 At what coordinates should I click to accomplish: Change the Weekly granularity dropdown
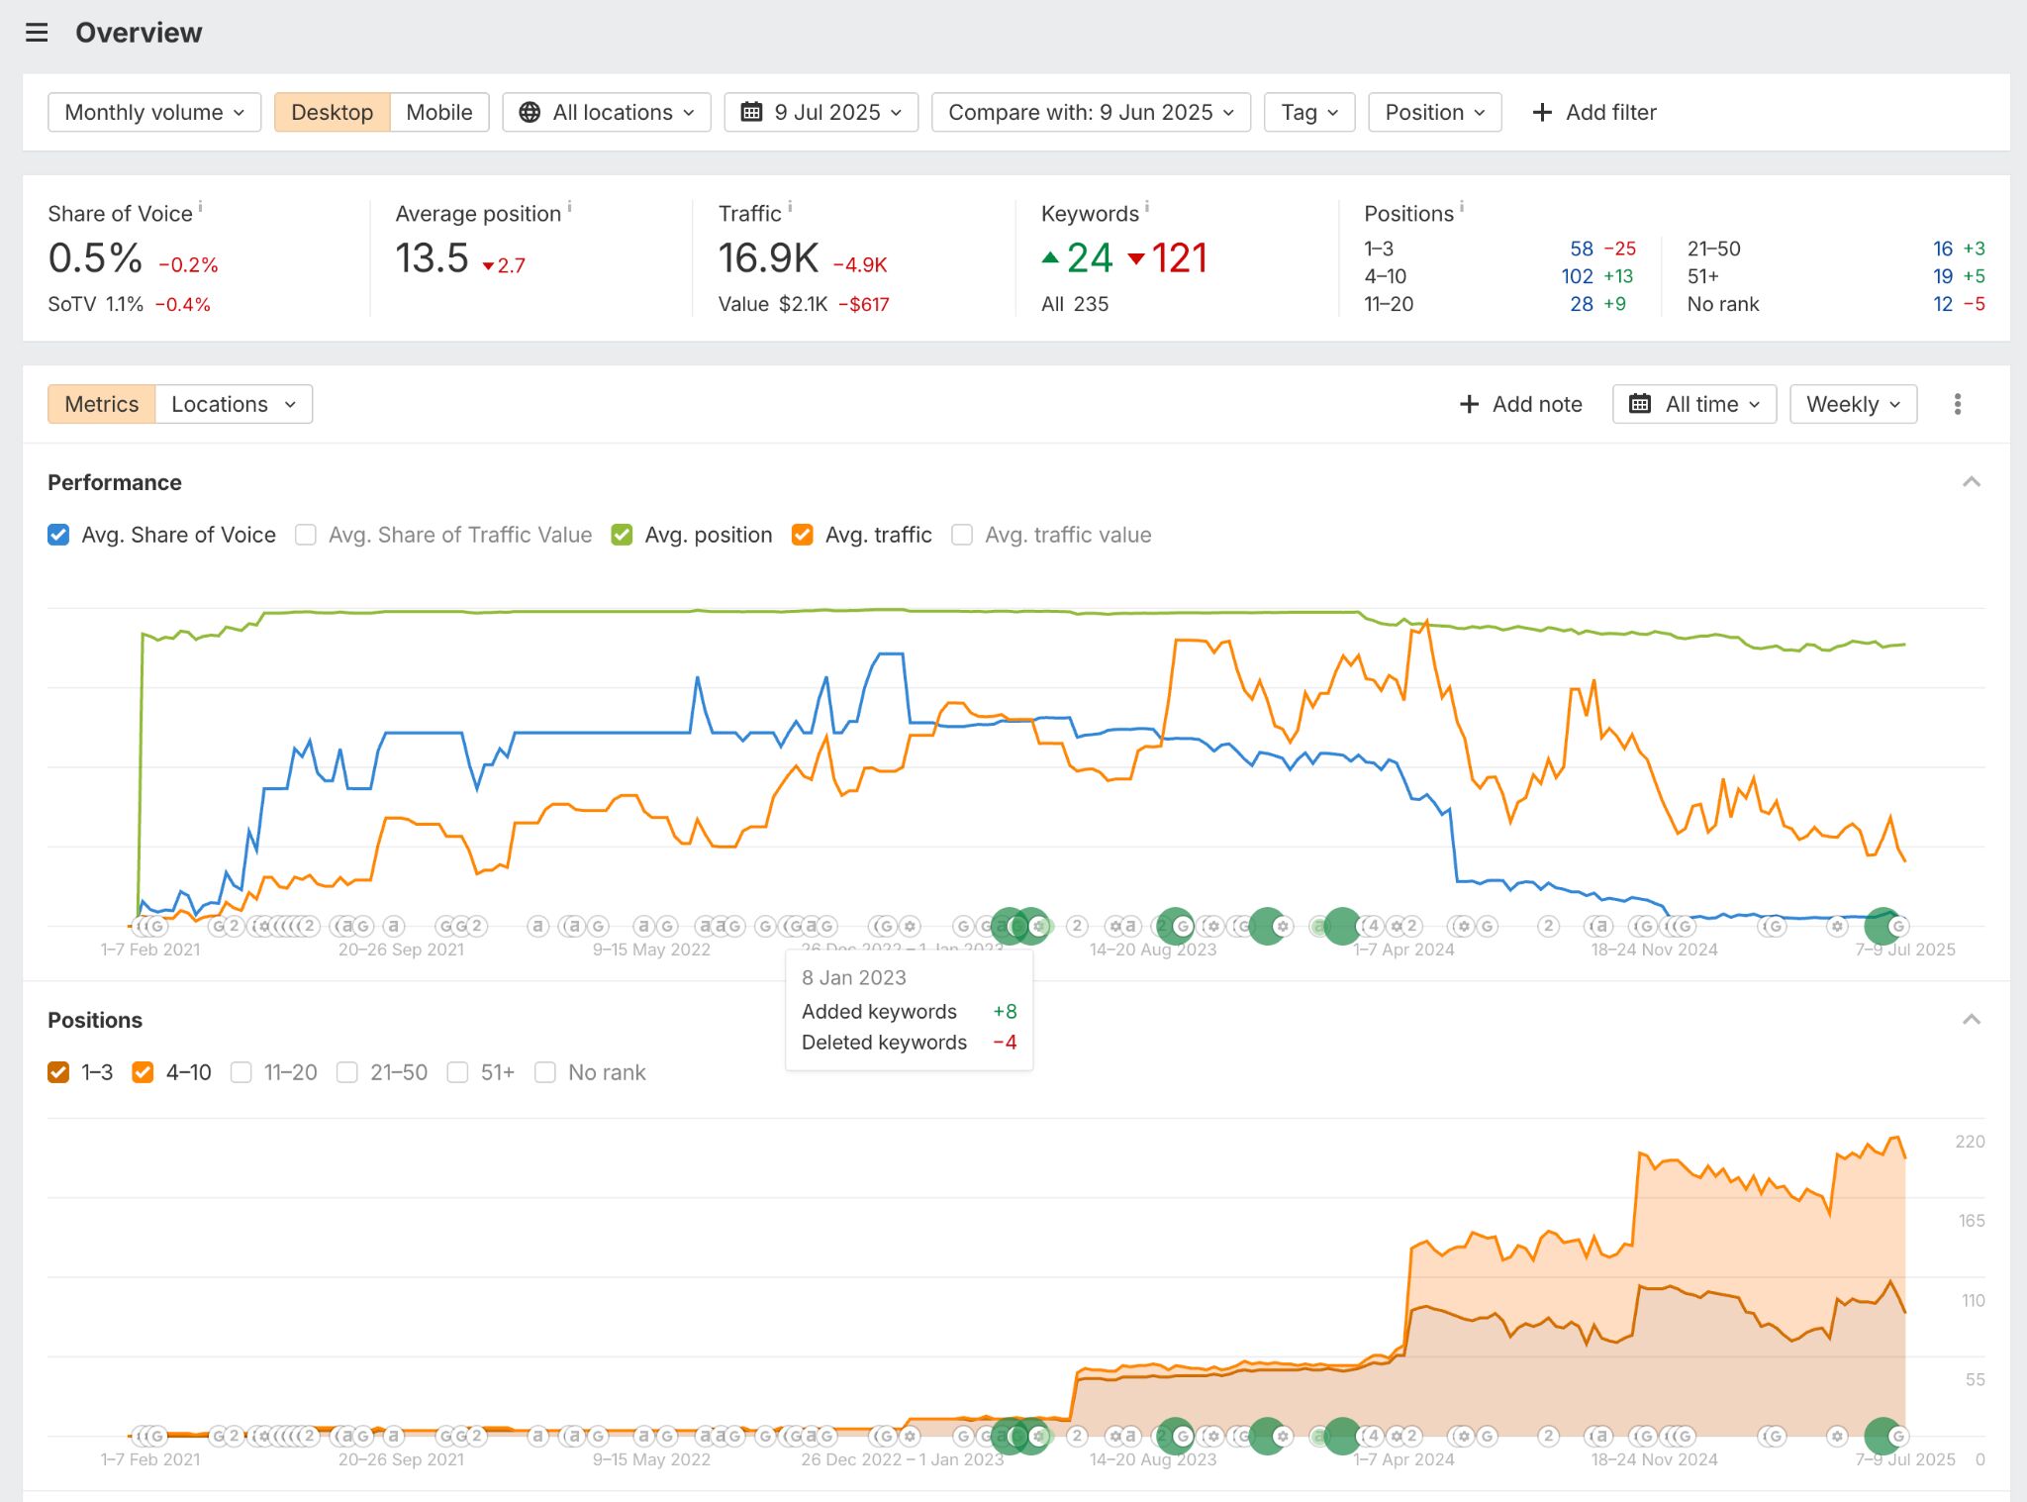1852,403
